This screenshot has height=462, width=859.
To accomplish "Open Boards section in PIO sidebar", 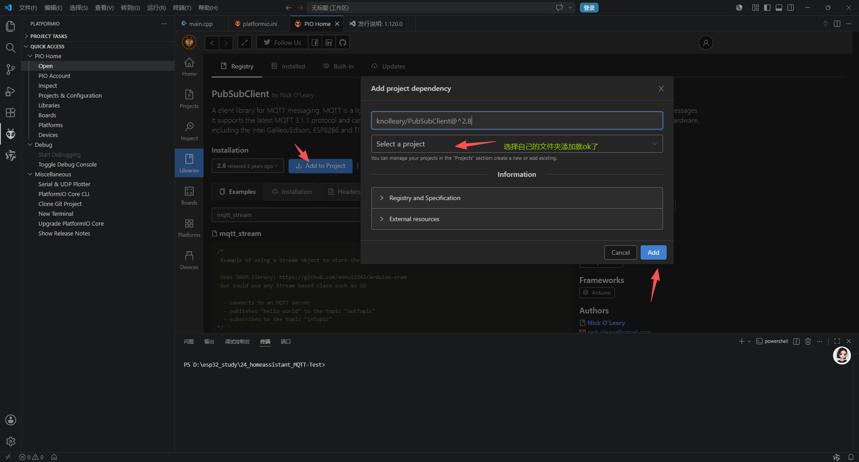I will (x=189, y=196).
